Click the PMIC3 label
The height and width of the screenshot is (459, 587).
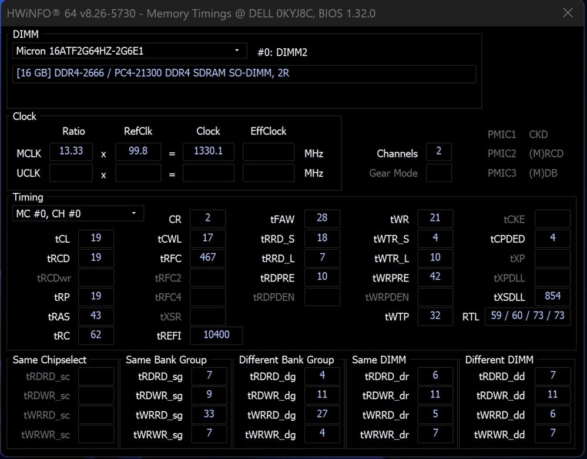pos(502,173)
